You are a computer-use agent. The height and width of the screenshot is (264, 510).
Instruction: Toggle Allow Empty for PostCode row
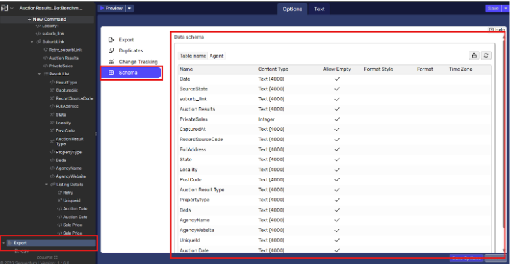[x=337, y=179]
